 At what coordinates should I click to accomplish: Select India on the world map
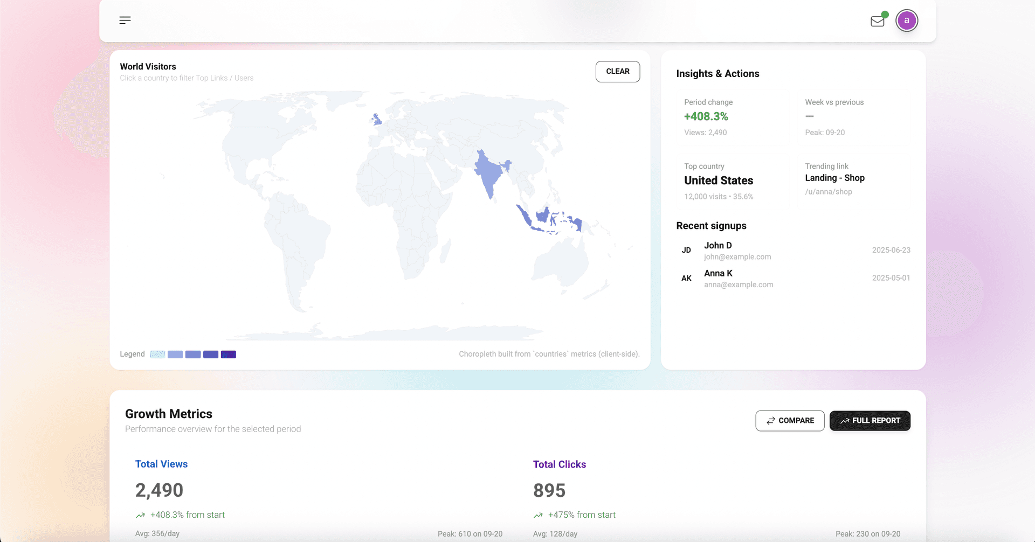488,172
